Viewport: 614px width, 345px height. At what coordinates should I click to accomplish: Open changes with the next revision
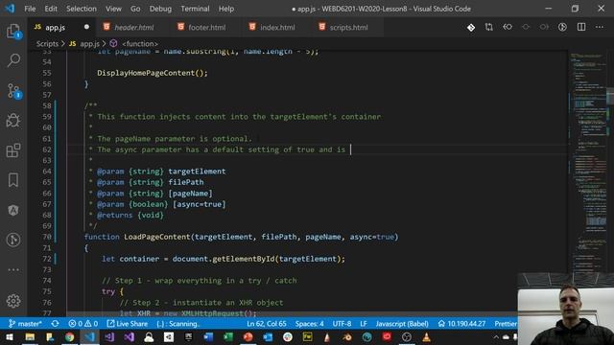click(544, 27)
